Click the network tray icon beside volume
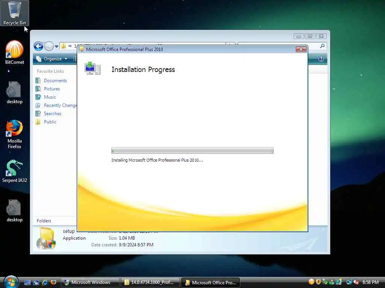This screenshot has width=385, height=288. (349, 282)
